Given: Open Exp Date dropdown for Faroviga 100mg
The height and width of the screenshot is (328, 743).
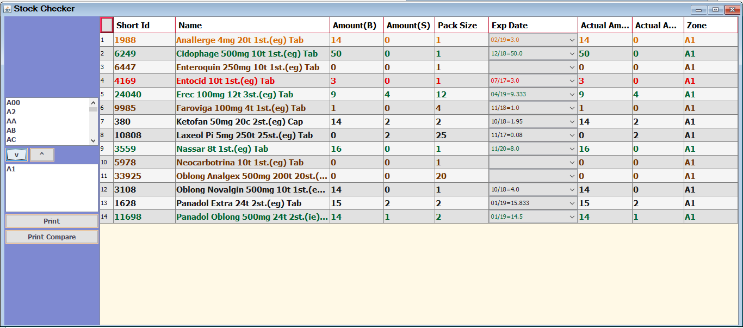Looking at the screenshot, I should tap(572, 108).
